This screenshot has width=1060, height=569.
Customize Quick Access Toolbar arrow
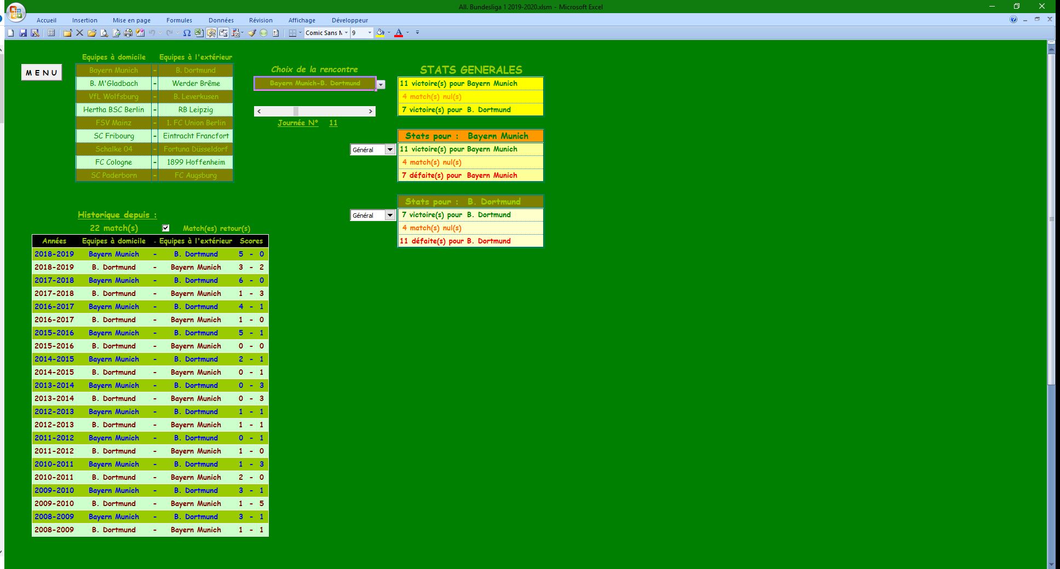click(x=417, y=33)
